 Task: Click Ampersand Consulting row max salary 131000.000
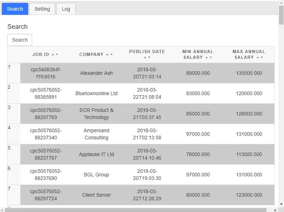(249, 134)
